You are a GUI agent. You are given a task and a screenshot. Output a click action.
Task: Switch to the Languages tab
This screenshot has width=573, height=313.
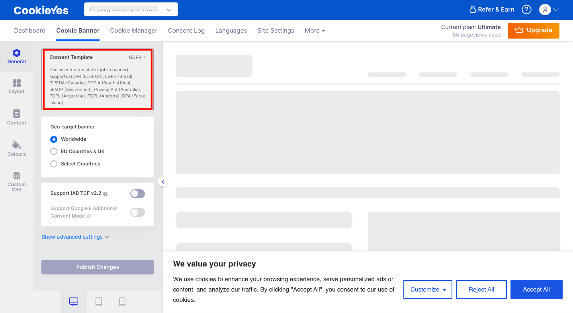coord(231,31)
